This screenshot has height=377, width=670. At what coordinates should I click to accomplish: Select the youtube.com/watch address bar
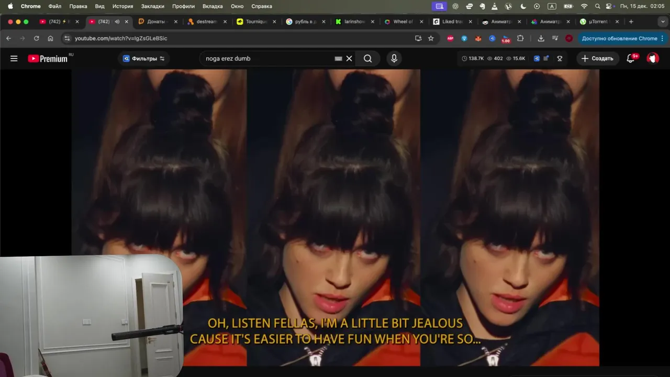click(x=241, y=38)
